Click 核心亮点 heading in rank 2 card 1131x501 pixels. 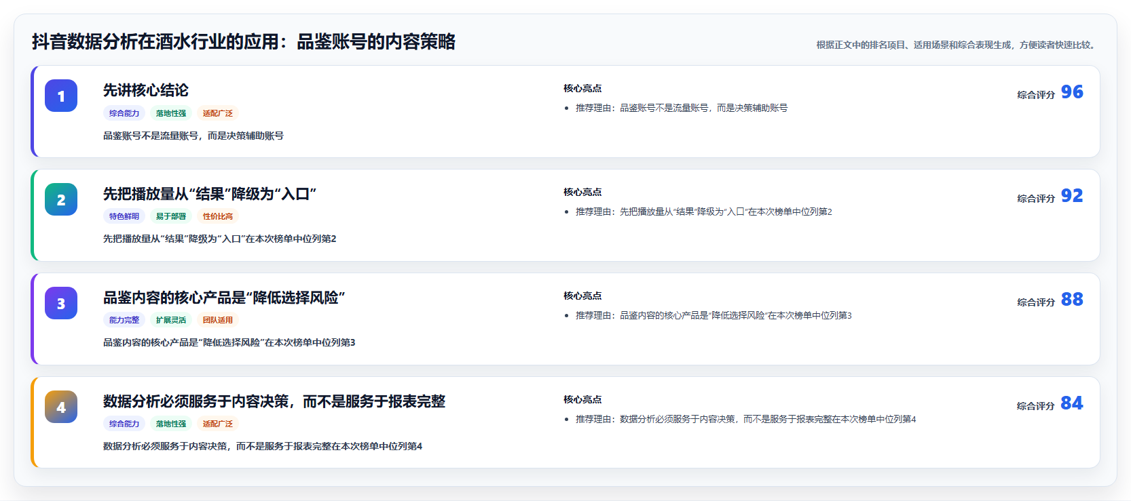582,192
